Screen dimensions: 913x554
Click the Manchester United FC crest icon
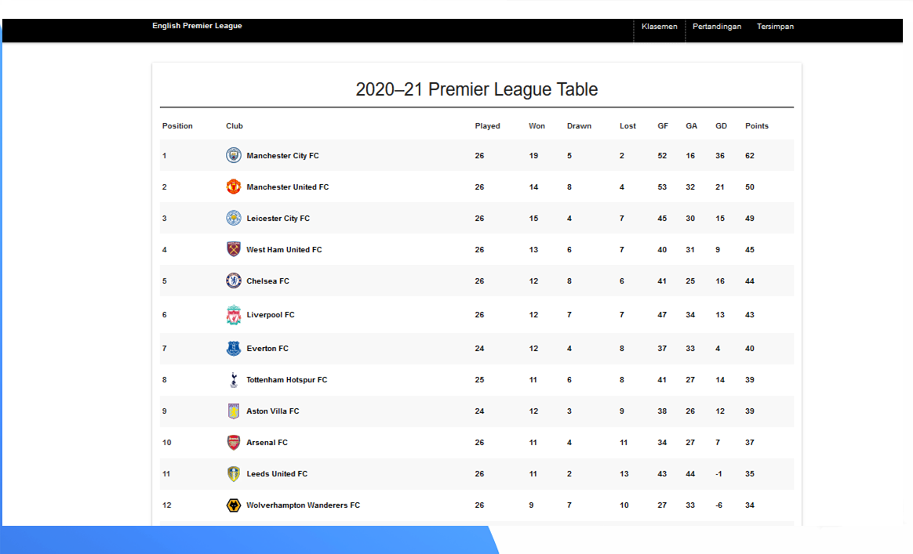pos(234,186)
